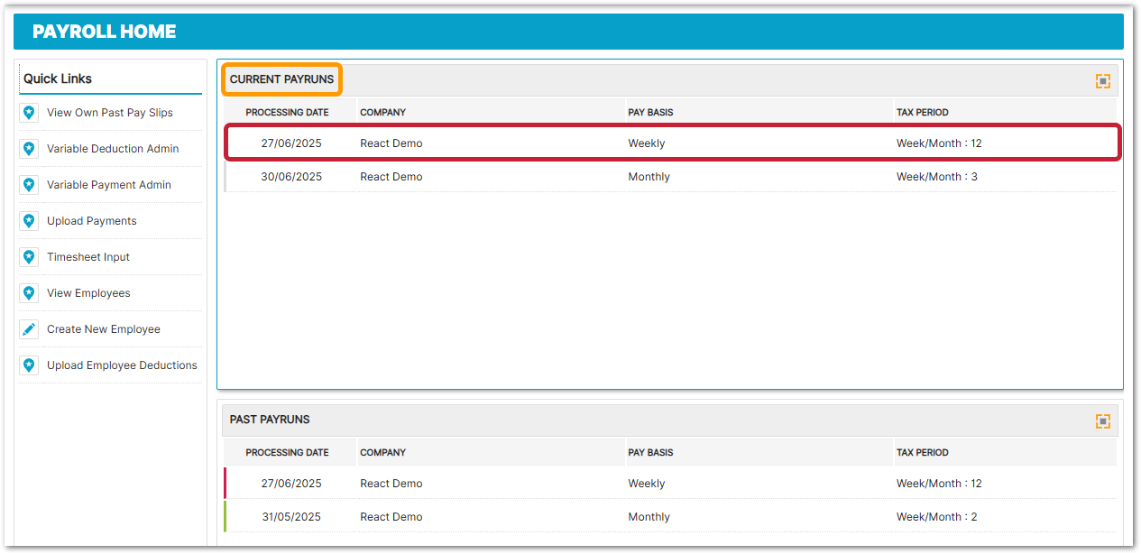
Task: Click the Timesheet Input icon
Action: pos(29,257)
